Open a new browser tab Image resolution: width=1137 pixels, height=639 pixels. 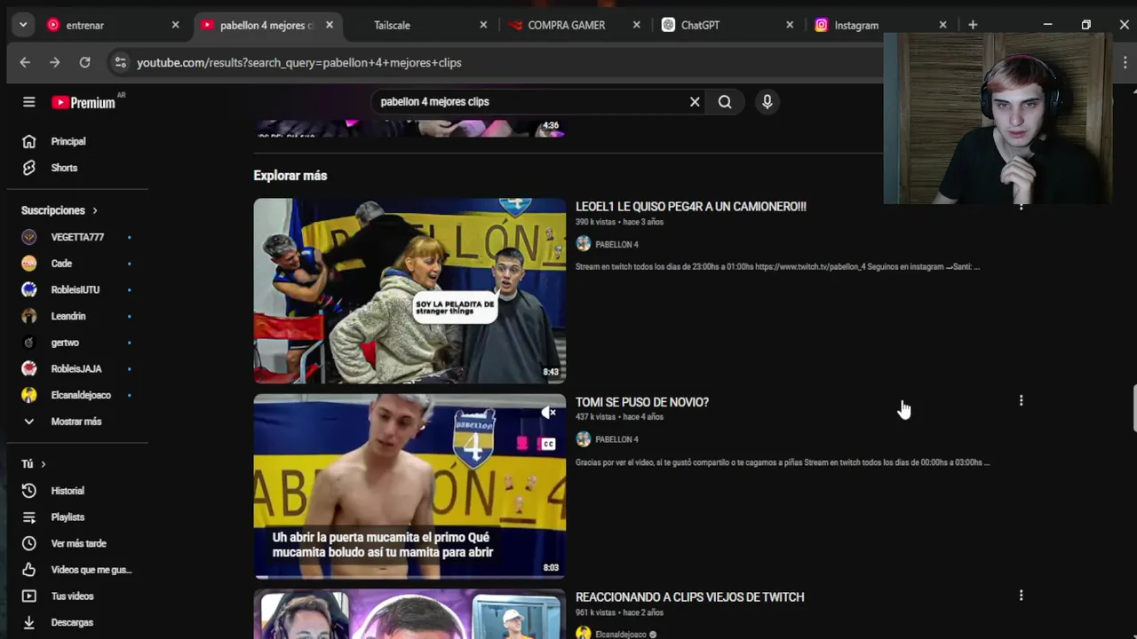pos(973,25)
